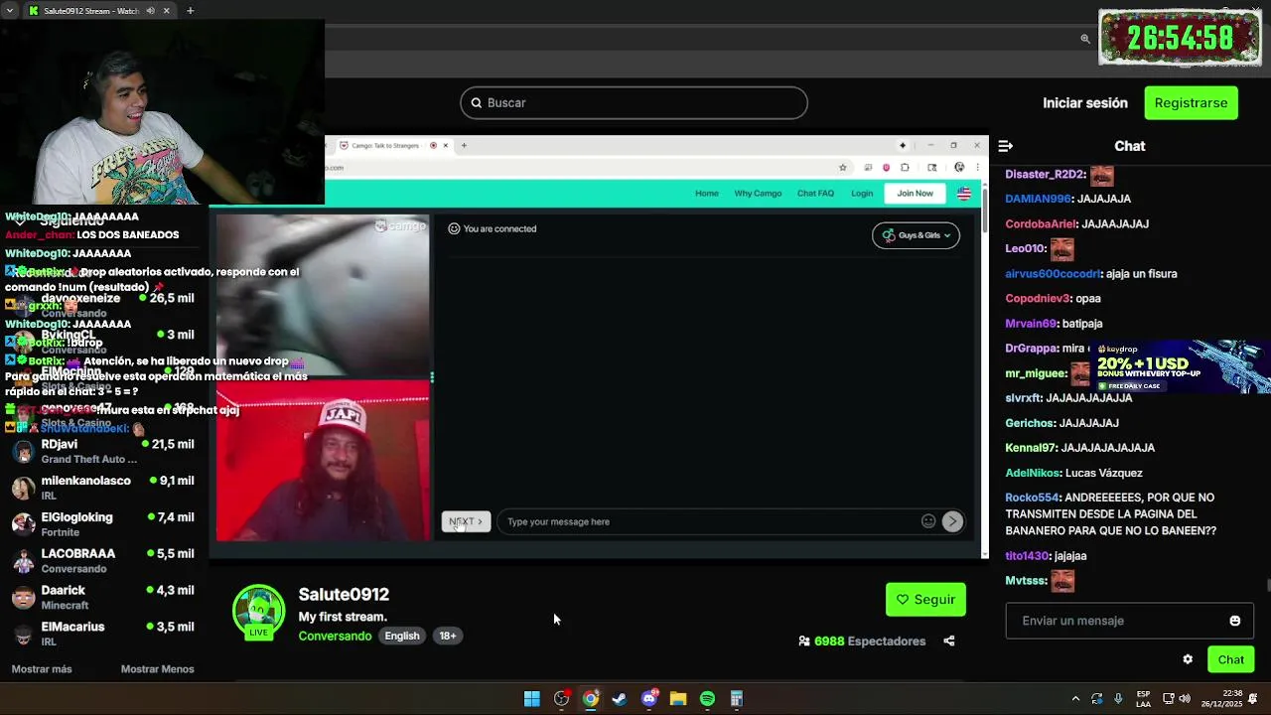Focus the Buscar search field

pos(634,103)
